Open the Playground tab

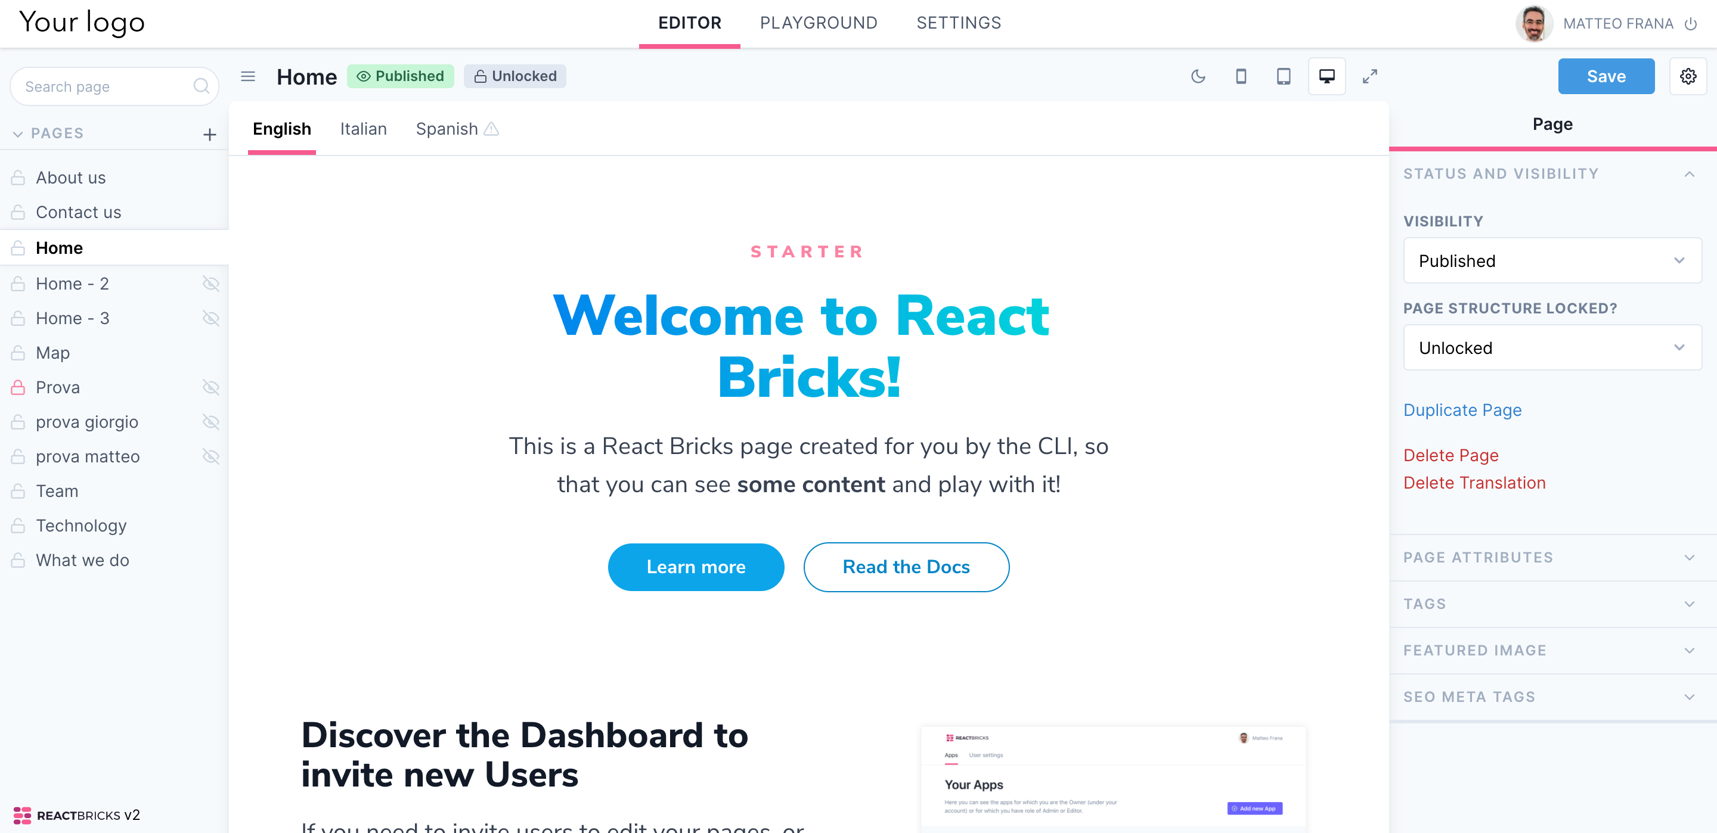tap(818, 23)
